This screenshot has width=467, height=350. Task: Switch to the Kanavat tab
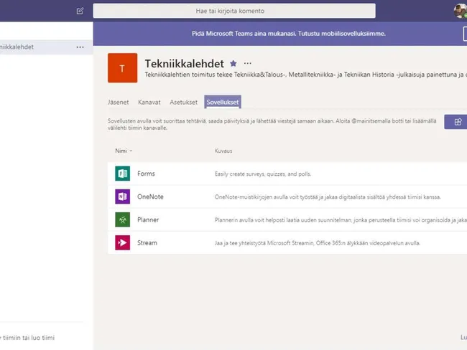click(x=149, y=102)
